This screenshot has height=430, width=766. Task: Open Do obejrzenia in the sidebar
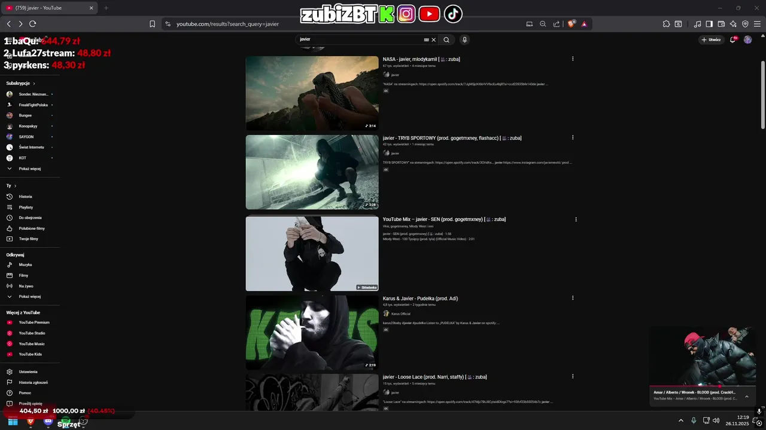(x=30, y=218)
